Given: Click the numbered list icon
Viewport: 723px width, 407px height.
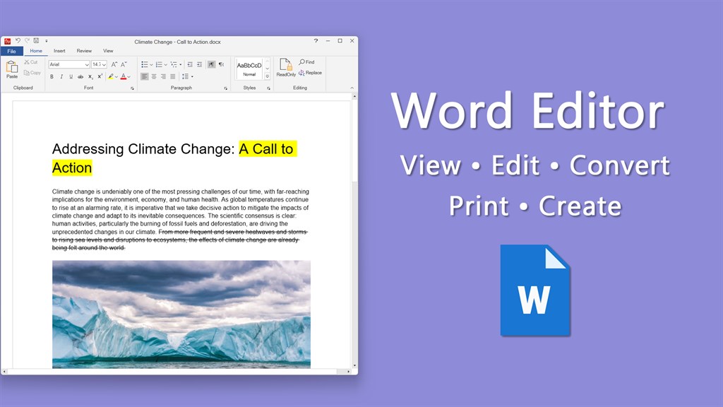Looking at the screenshot, I should tap(159, 64).
